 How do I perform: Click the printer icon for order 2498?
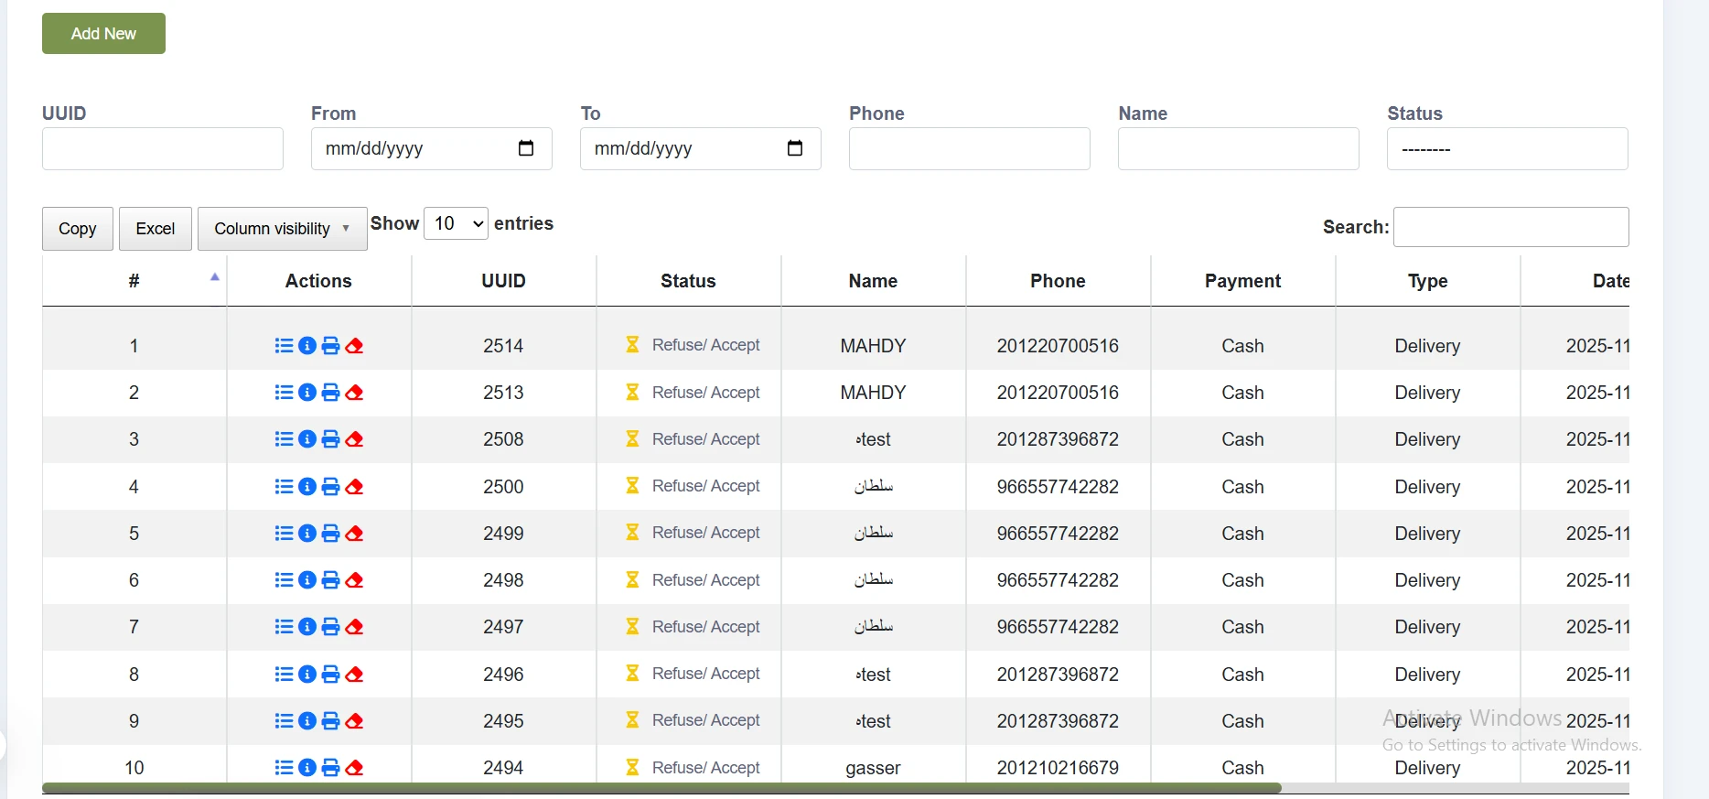331,580
